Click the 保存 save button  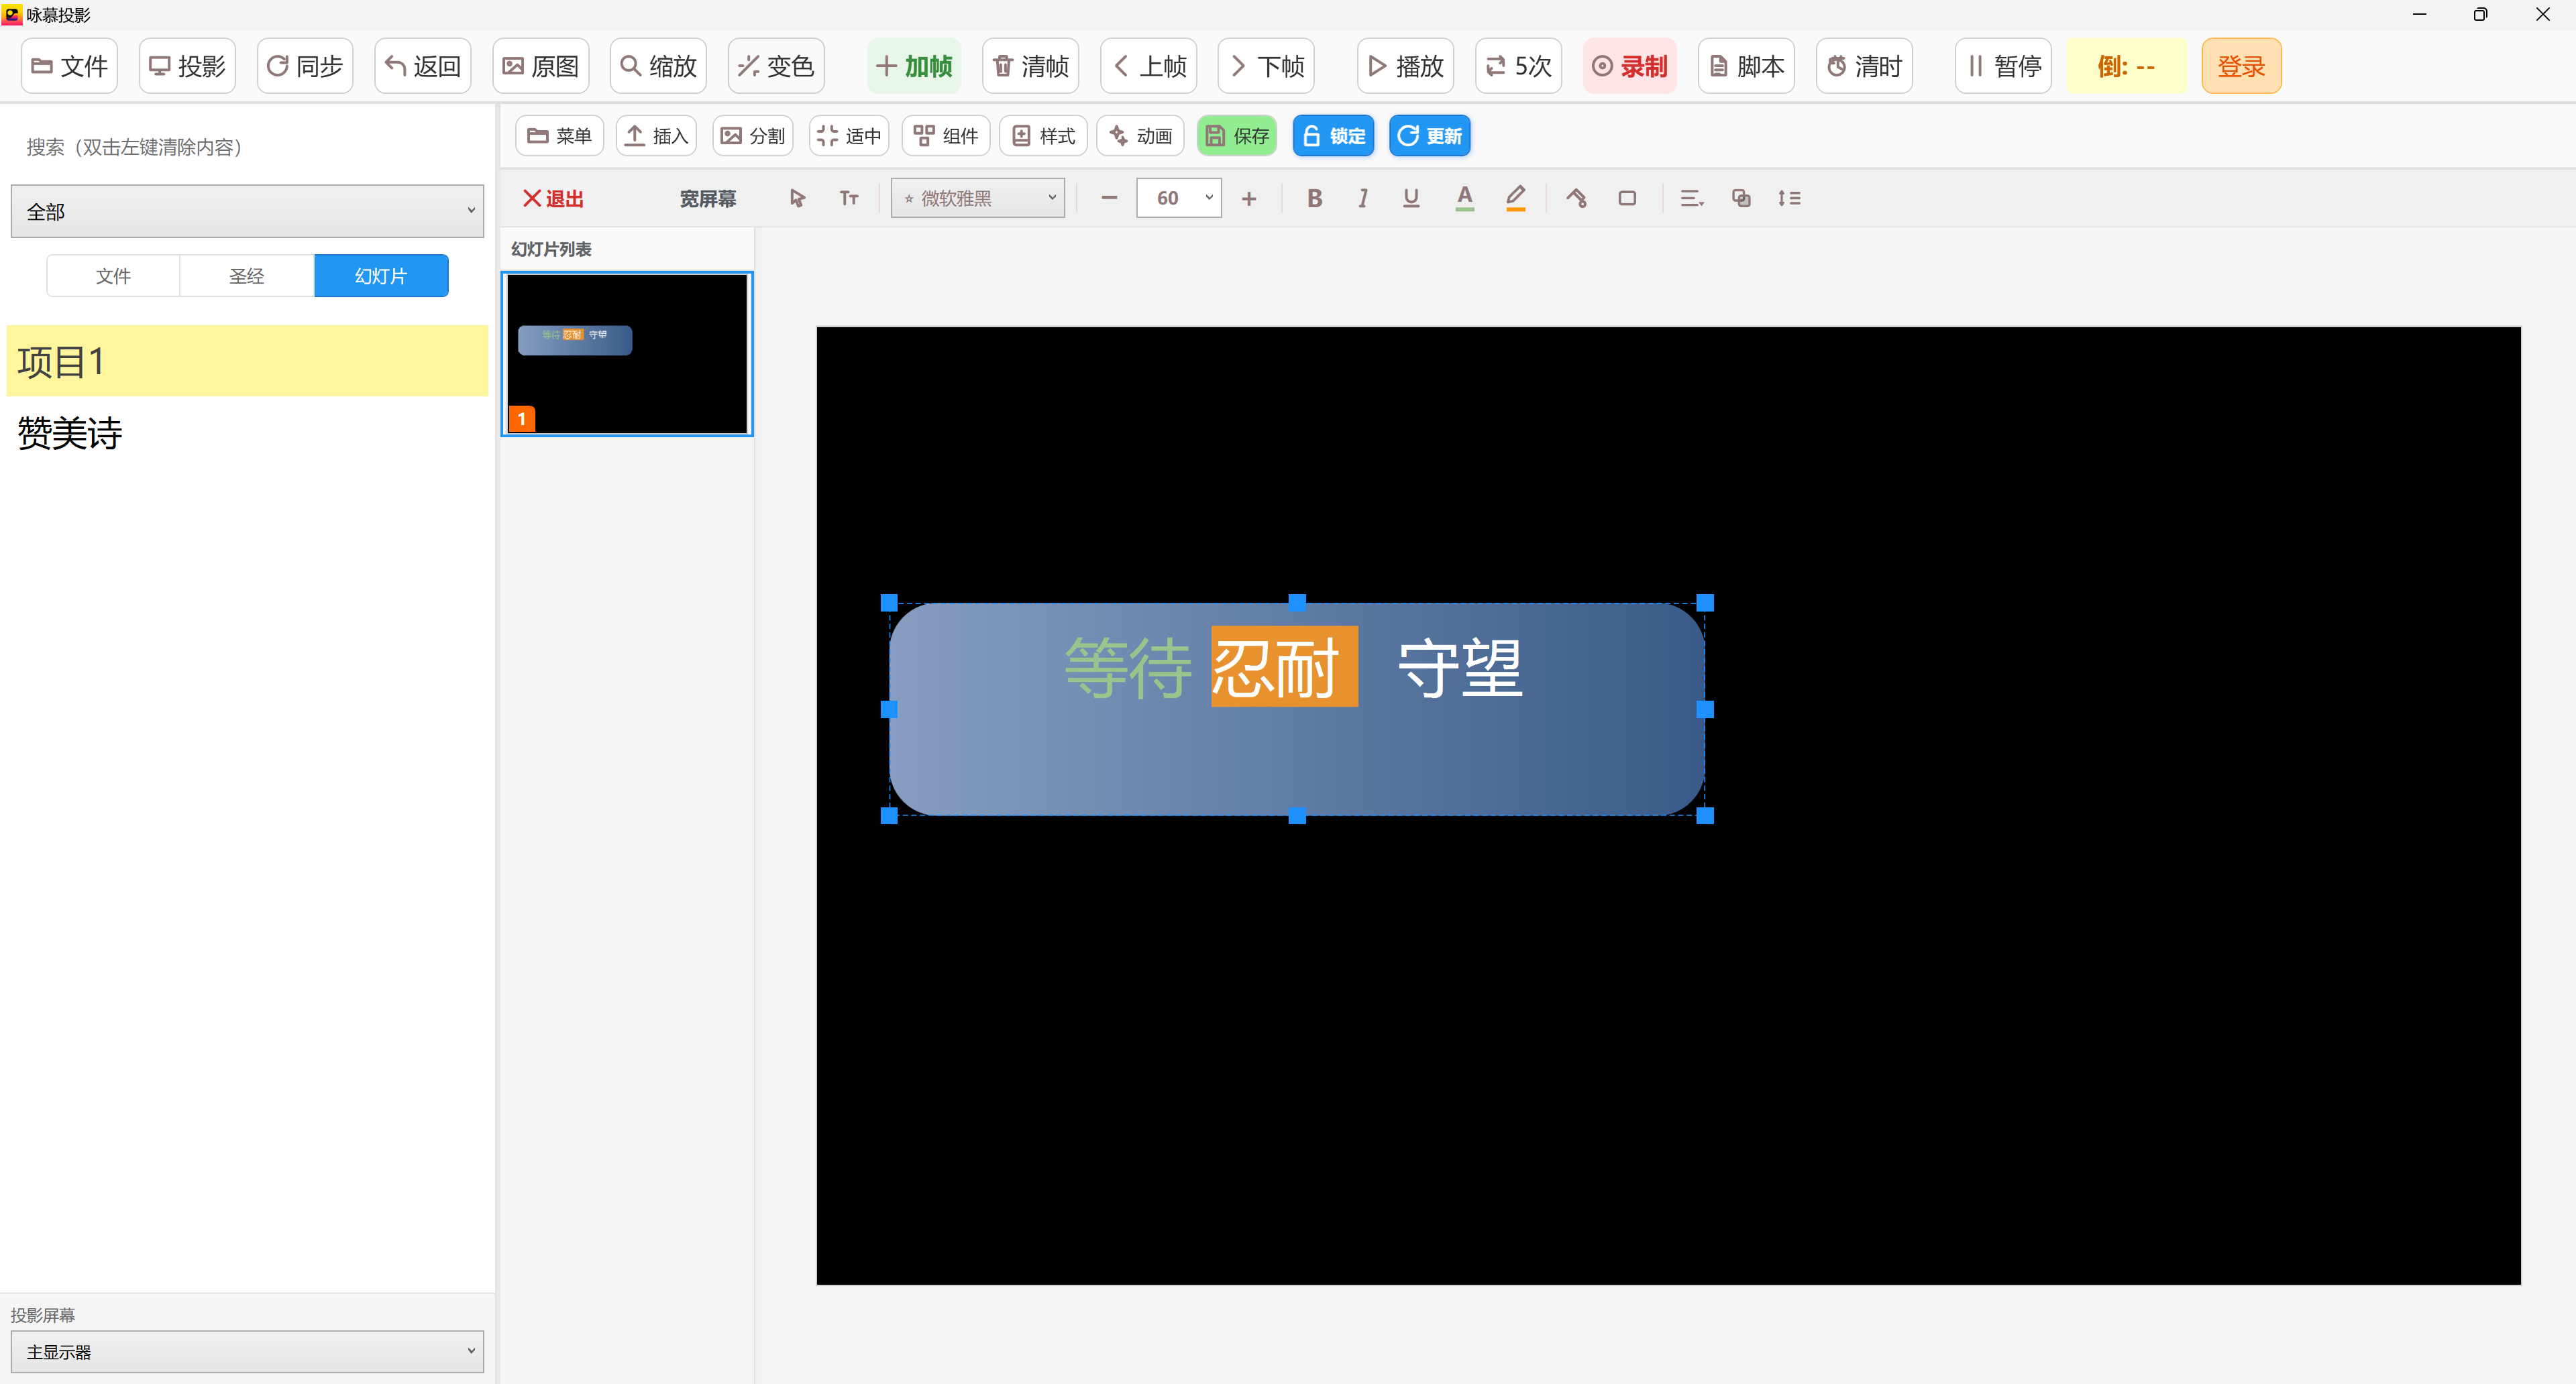pos(1237,136)
